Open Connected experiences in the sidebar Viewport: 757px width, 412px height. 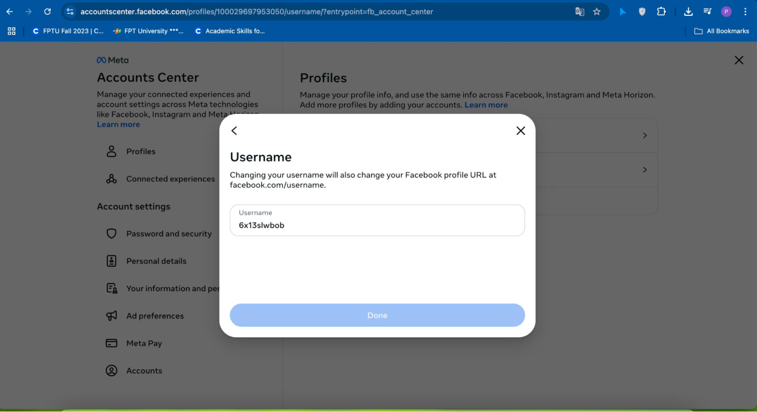click(161, 179)
